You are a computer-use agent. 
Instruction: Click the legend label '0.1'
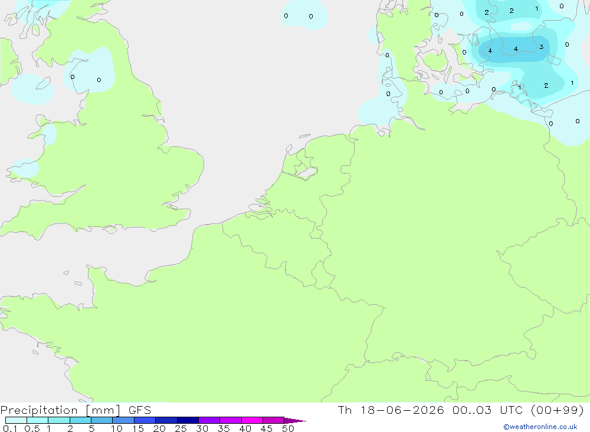10,428
